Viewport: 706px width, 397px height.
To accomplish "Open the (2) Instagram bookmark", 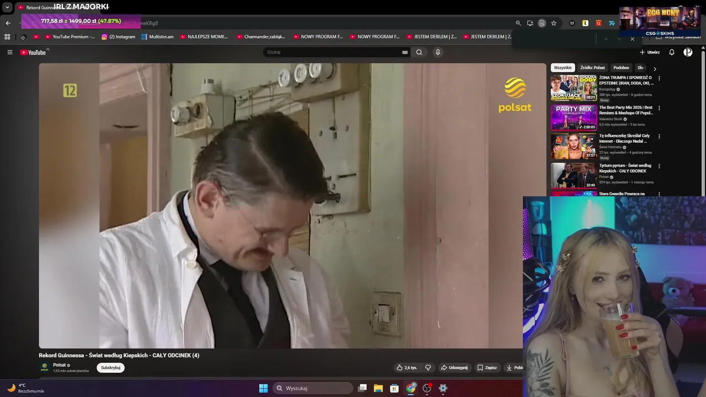I will pyautogui.click(x=118, y=37).
